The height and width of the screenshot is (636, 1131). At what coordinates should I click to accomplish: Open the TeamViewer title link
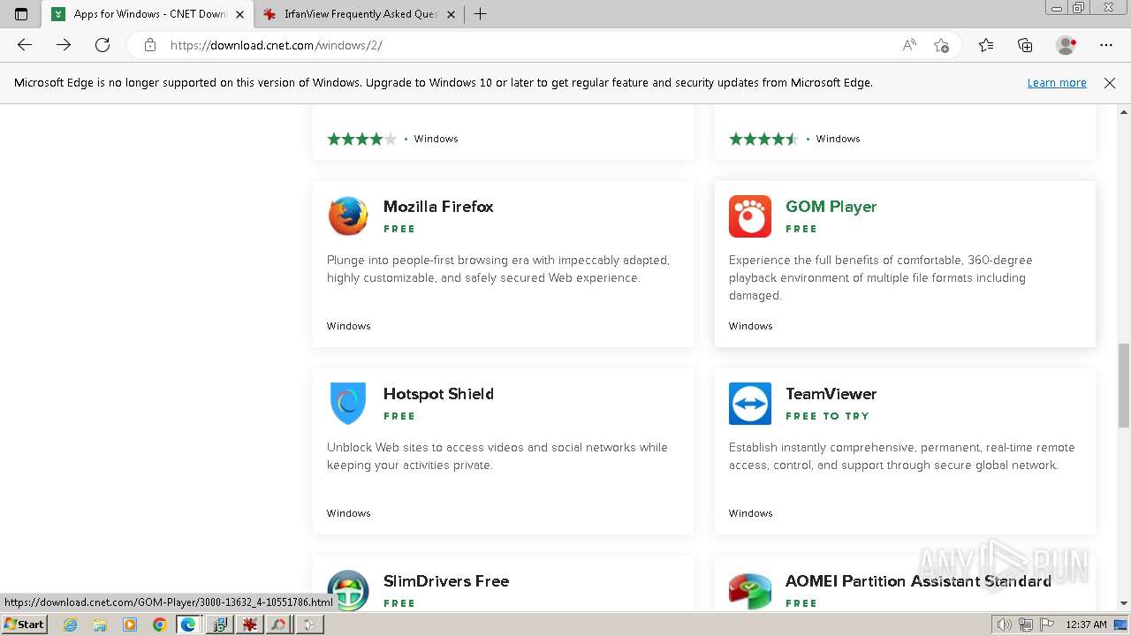pos(831,394)
